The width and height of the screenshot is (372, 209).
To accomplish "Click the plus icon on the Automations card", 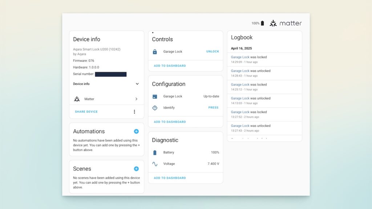I will (x=137, y=131).
